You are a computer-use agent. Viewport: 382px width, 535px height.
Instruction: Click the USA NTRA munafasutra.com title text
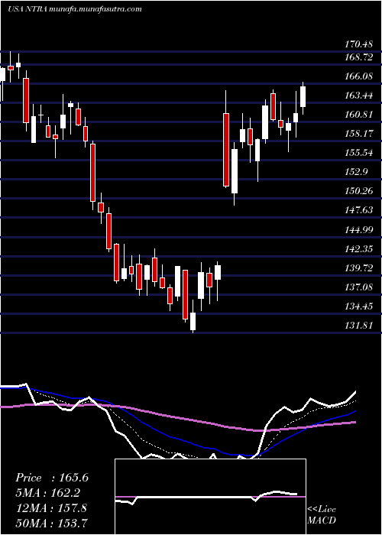point(74,9)
